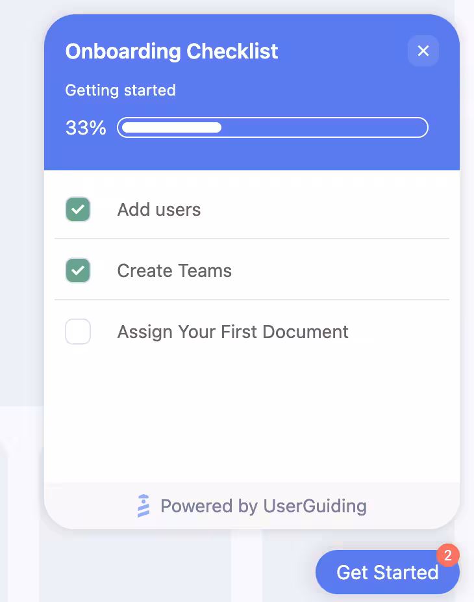
Task: Click the 33% percentage label
Action: (85, 127)
